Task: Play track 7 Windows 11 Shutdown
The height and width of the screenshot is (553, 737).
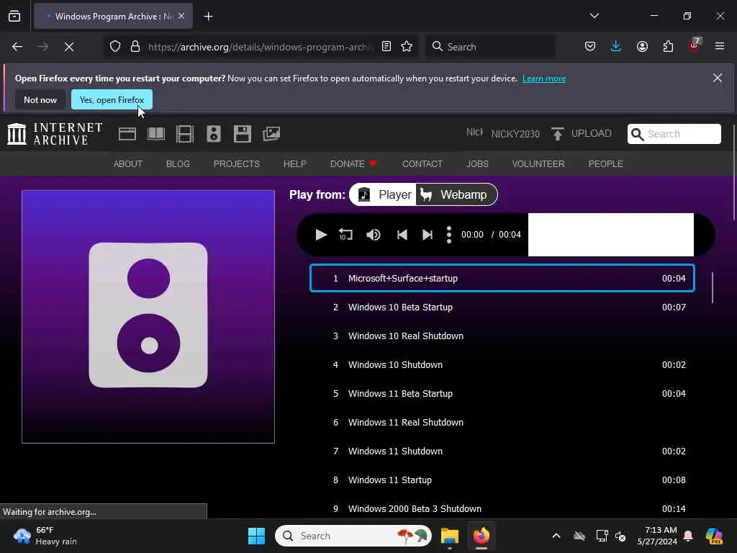Action: [502, 451]
